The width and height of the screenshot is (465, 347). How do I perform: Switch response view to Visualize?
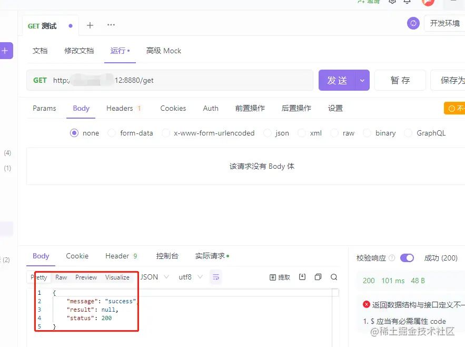[117, 277]
